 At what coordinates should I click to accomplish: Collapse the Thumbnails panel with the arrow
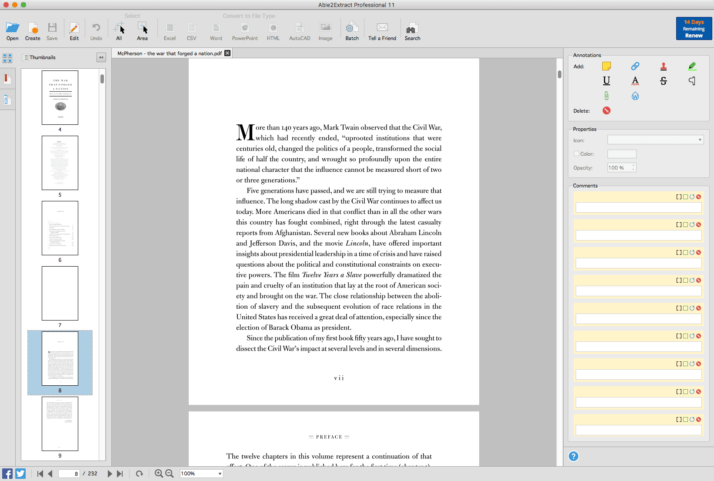(101, 57)
